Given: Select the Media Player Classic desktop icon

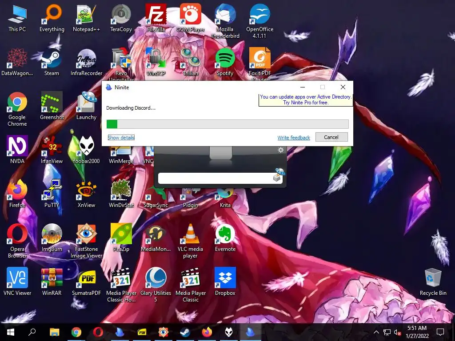Looking at the screenshot, I should pos(190,285).
